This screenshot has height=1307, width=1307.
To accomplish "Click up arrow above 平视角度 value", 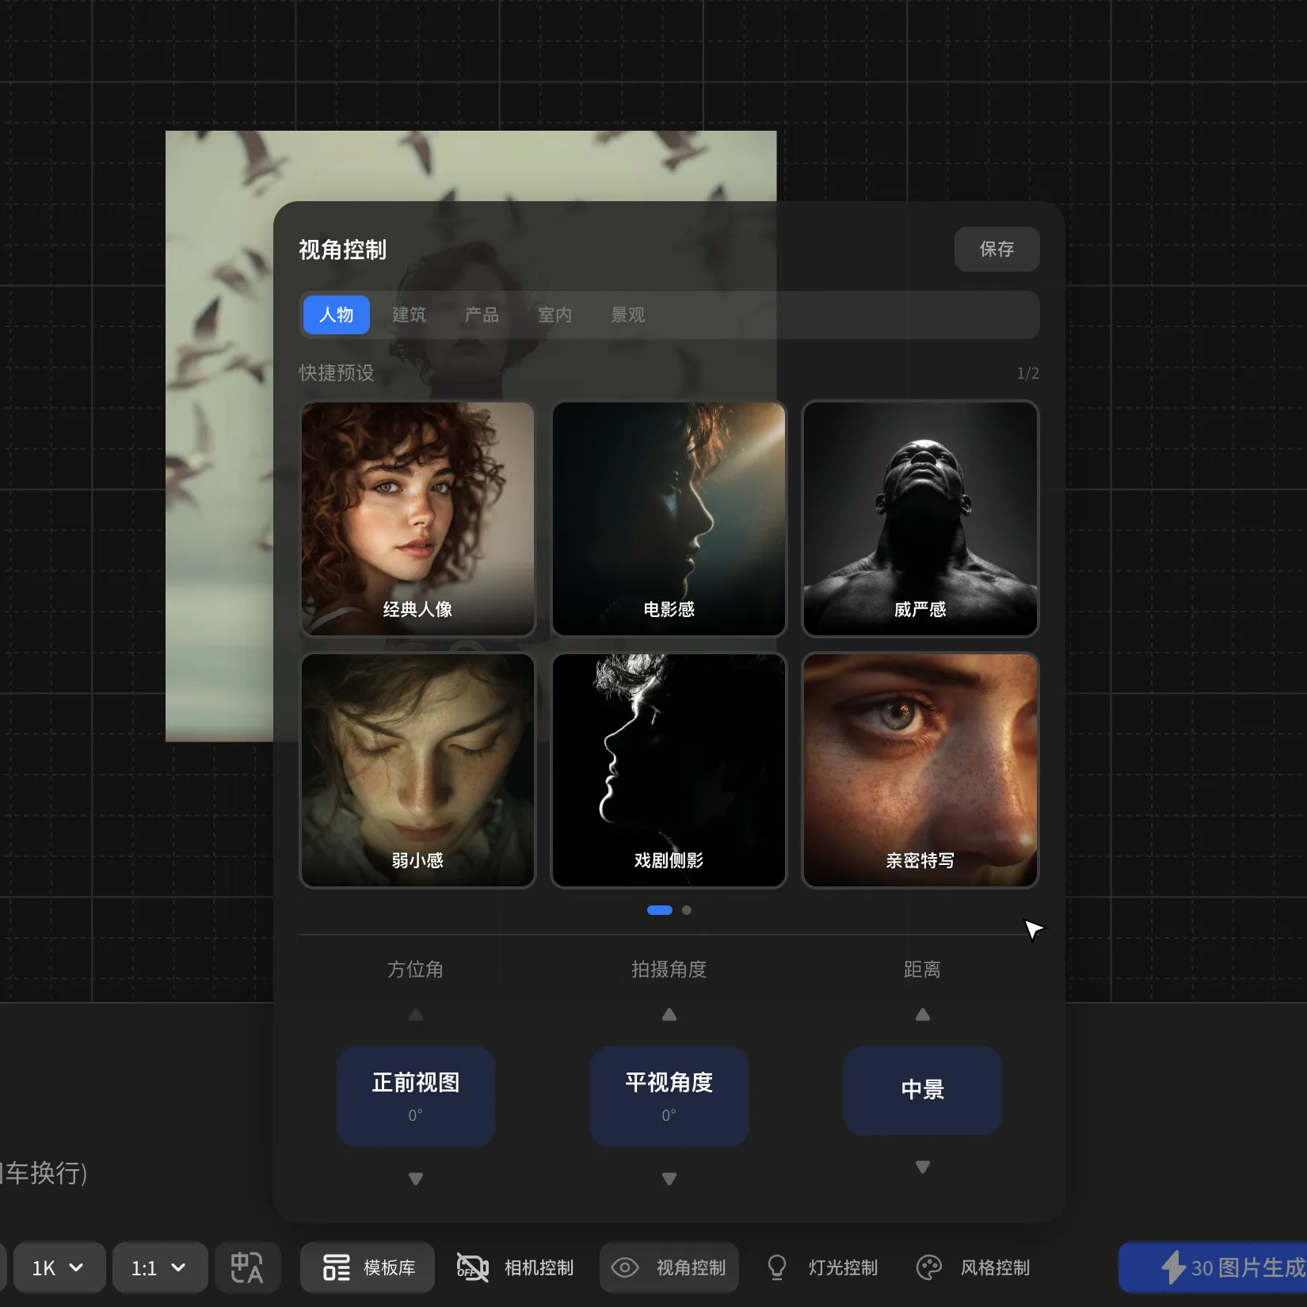I will coord(669,1015).
